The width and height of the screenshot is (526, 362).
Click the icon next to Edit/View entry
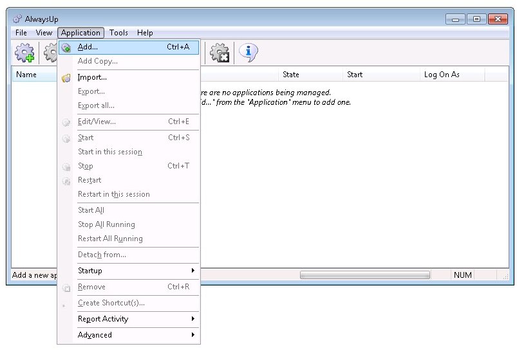66,122
